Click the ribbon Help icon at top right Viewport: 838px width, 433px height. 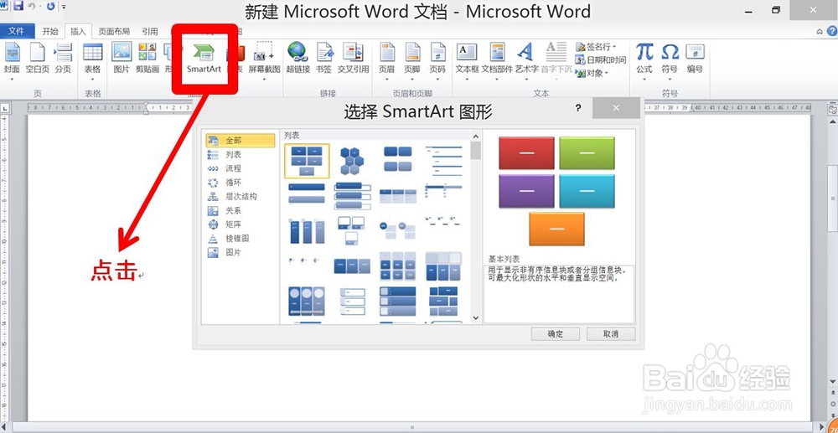831,32
